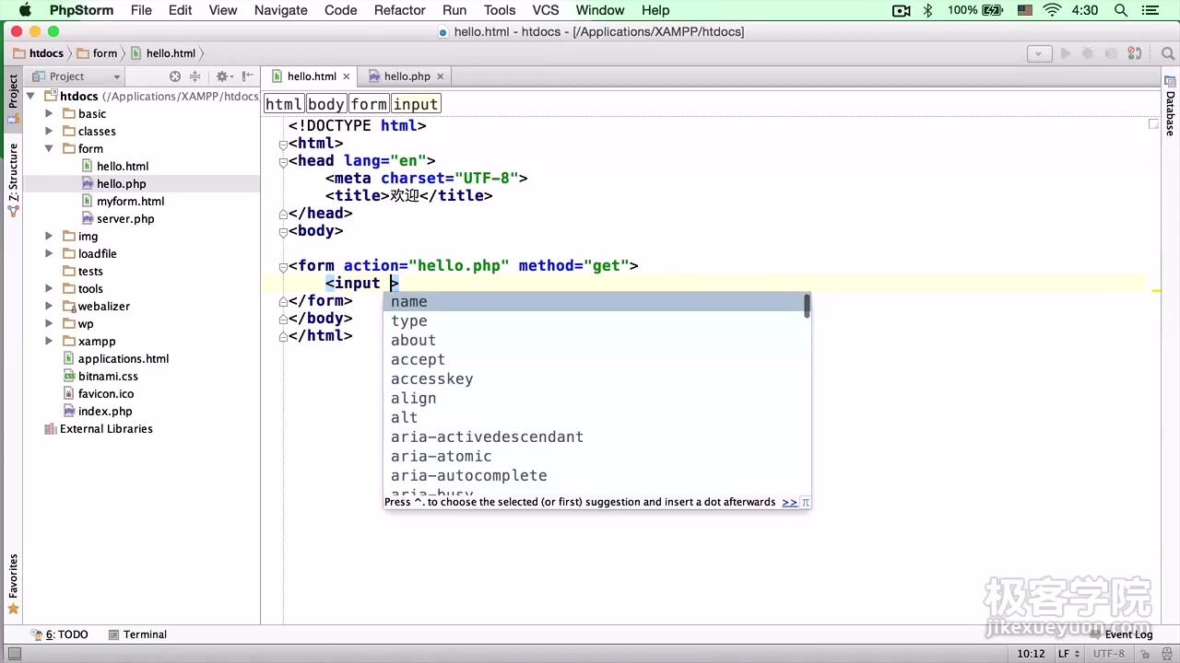Open the Code menu
This screenshot has height=663, width=1180.
pyautogui.click(x=341, y=10)
